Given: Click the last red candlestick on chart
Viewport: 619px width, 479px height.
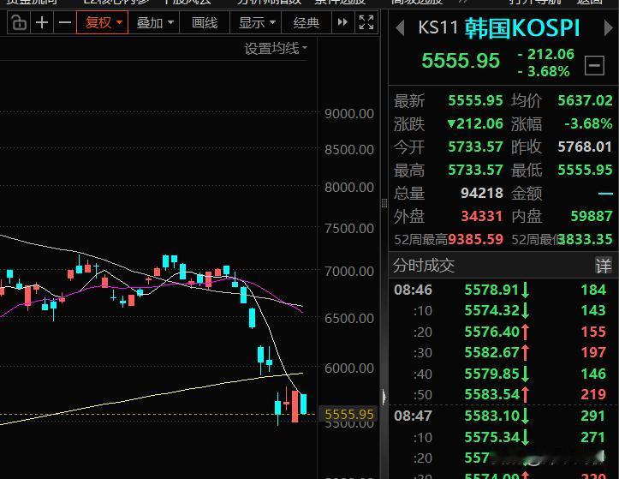Looking at the screenshot, I should click(x=295, y=406).
